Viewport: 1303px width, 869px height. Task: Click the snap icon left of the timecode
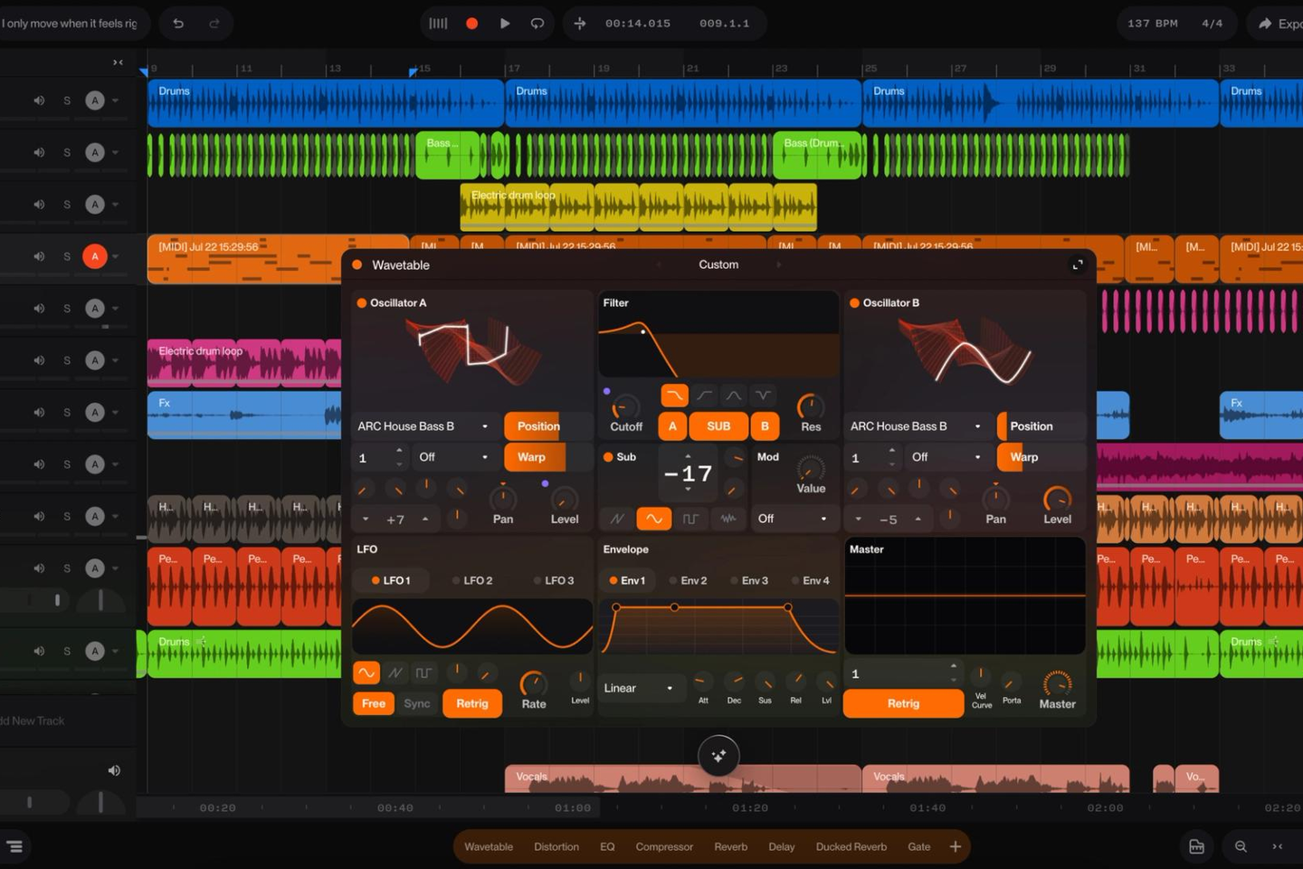(580, 24)
